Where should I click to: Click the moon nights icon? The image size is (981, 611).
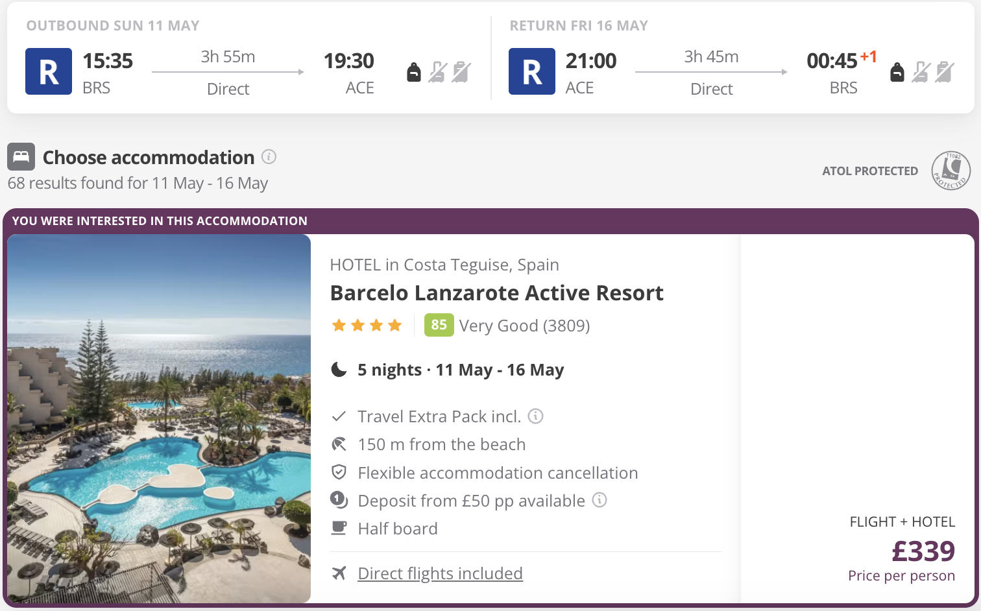[339, 370]
